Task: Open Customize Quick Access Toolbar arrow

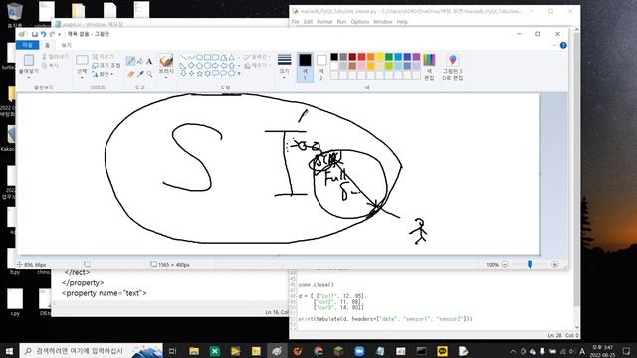Action: 60,34
